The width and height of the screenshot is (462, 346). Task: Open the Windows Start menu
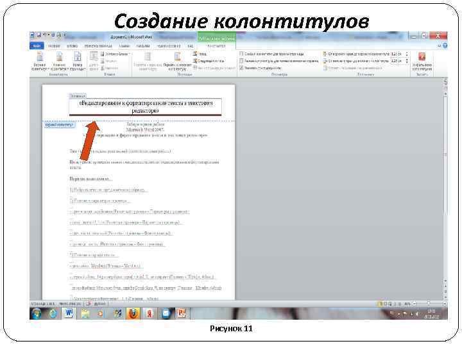[37, 313]
